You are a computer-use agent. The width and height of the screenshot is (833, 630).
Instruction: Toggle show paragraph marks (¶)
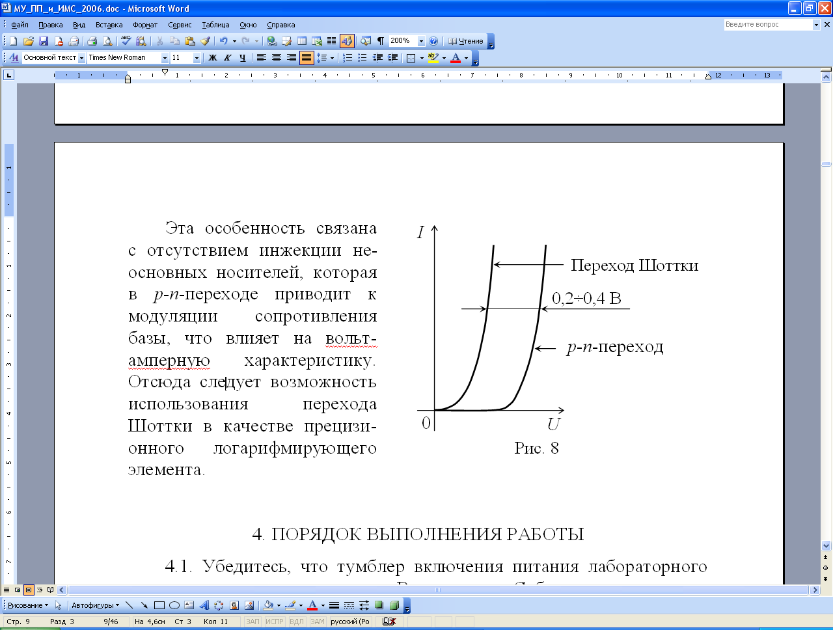point(380,41)
